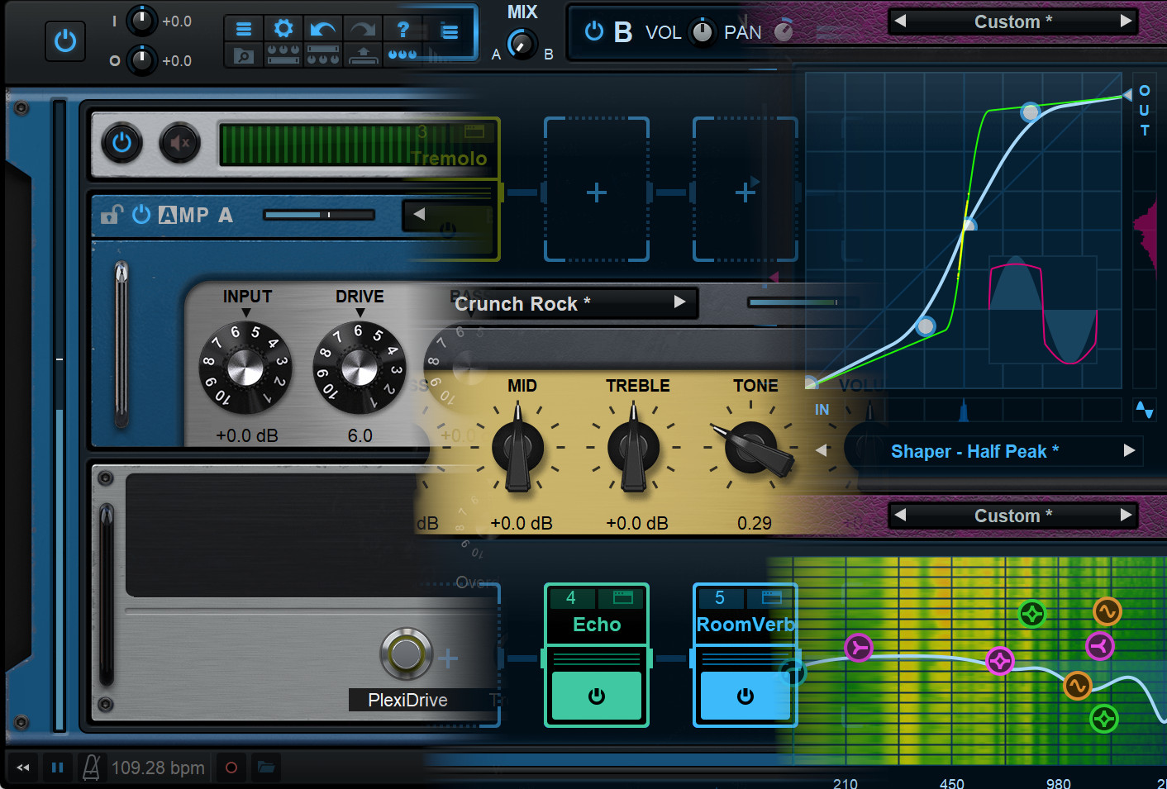The height and width of the screenshot is (789, 1167).
Task: Open the RoomVerb pedal editor window icon
Action: (x=772, y=597)
